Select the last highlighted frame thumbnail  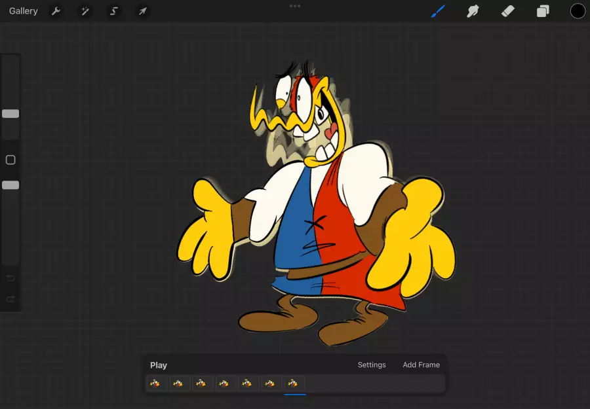pyautogui.click(x=294, y=383)
